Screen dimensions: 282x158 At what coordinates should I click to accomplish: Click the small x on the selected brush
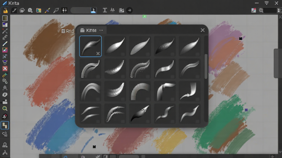click(x=98, y=53)
